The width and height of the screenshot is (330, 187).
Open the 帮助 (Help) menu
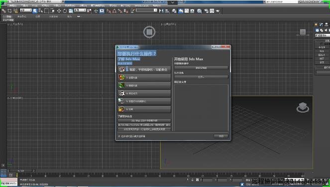pos(156,5)
